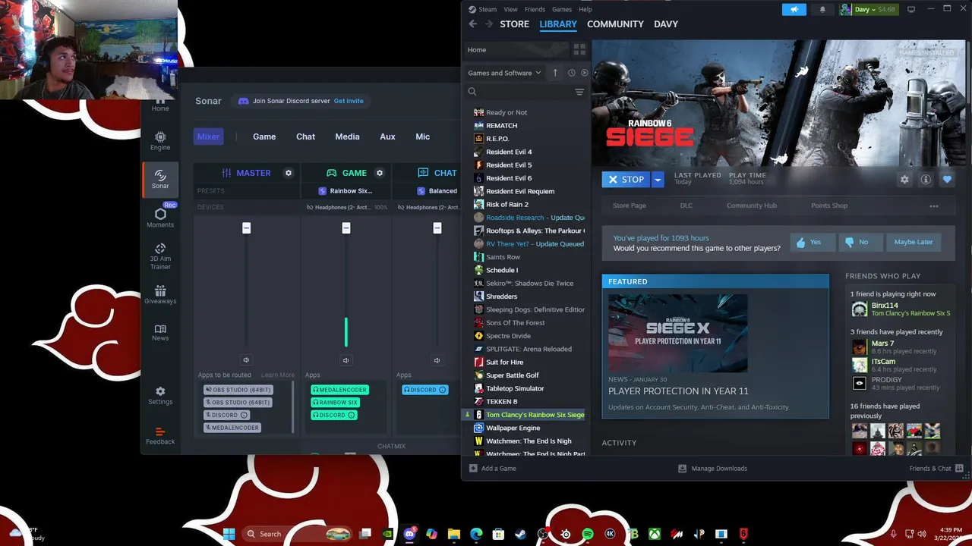
Task: Filter Steam library by ready to play
Action: (x=584, y=73)
